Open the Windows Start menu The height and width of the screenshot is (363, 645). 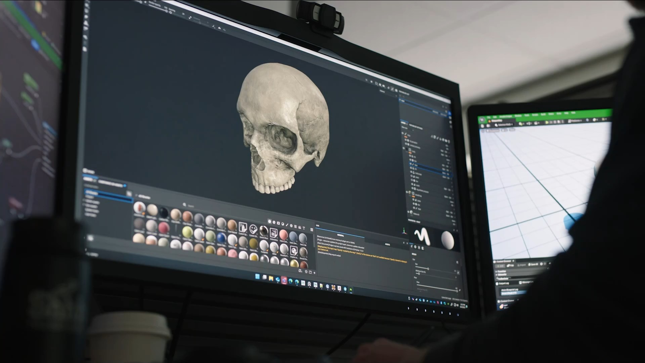[x=257, y=277]
